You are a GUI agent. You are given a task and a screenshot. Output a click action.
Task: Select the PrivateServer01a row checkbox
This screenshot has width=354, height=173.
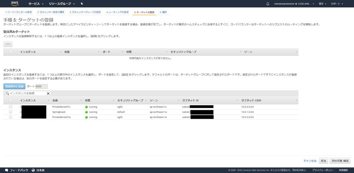[x=11, y=117]
